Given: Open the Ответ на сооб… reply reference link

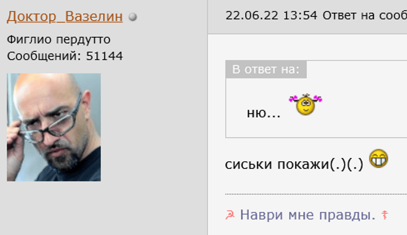Looking at the screenshot, I should point(365,16).
